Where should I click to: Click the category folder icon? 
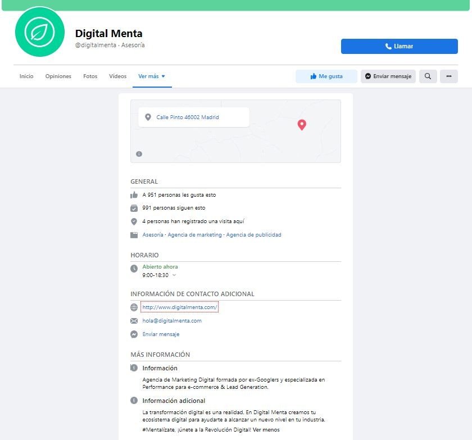(x=134, y=235)
